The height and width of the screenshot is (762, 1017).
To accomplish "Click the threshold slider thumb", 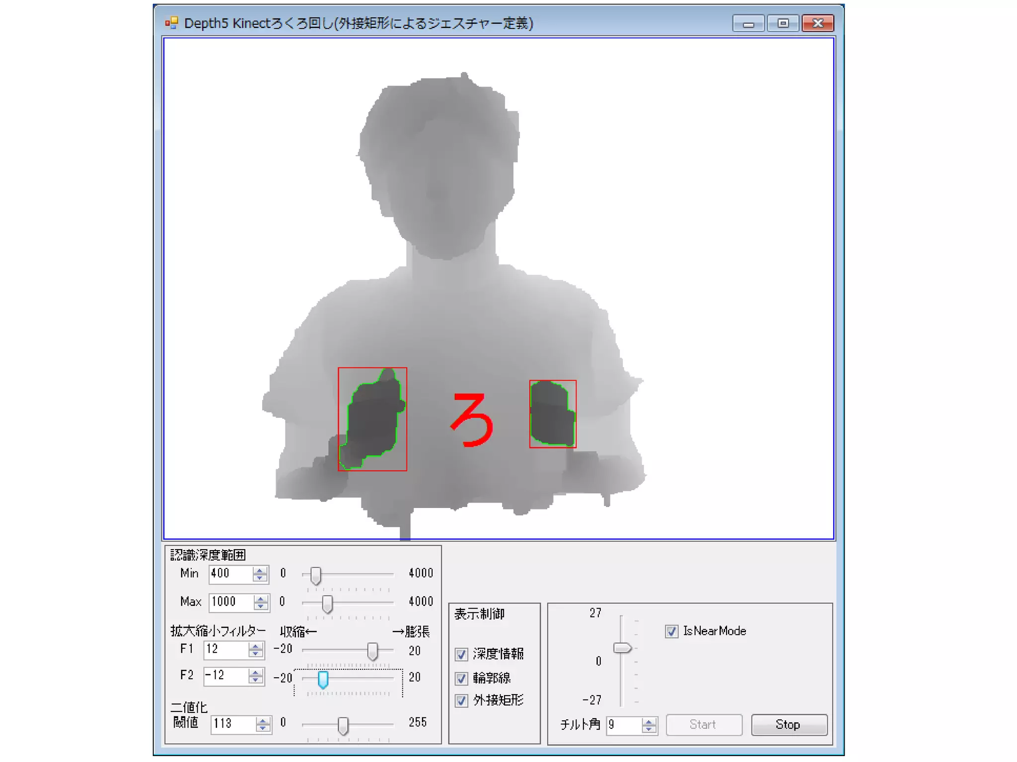I will (343, 725).
